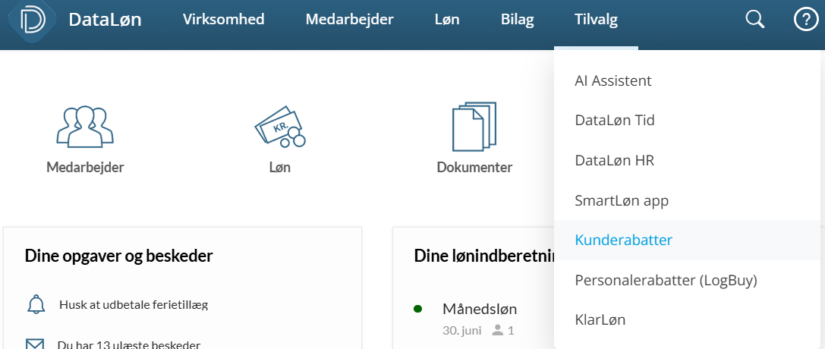Click the envelope icon for unread messages
Screen dimensions: 825x349
[x=35, y=344]
